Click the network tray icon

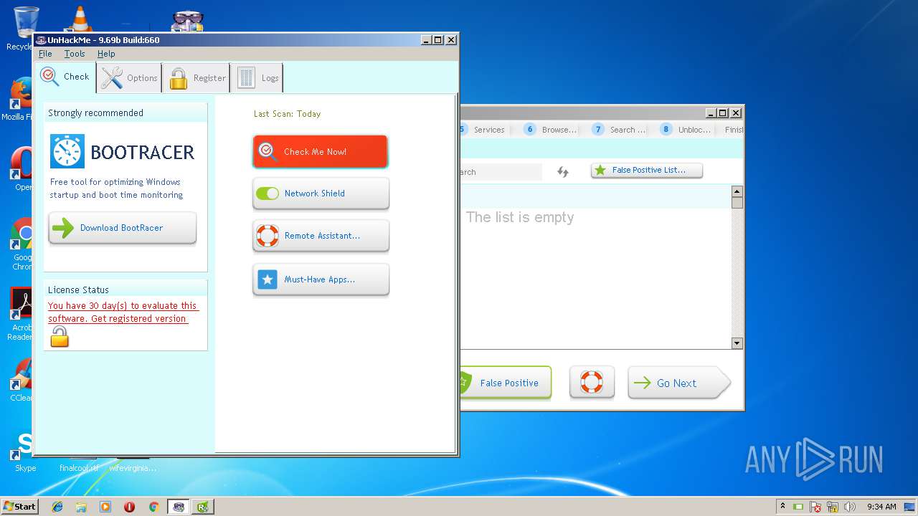click(833, 507)
